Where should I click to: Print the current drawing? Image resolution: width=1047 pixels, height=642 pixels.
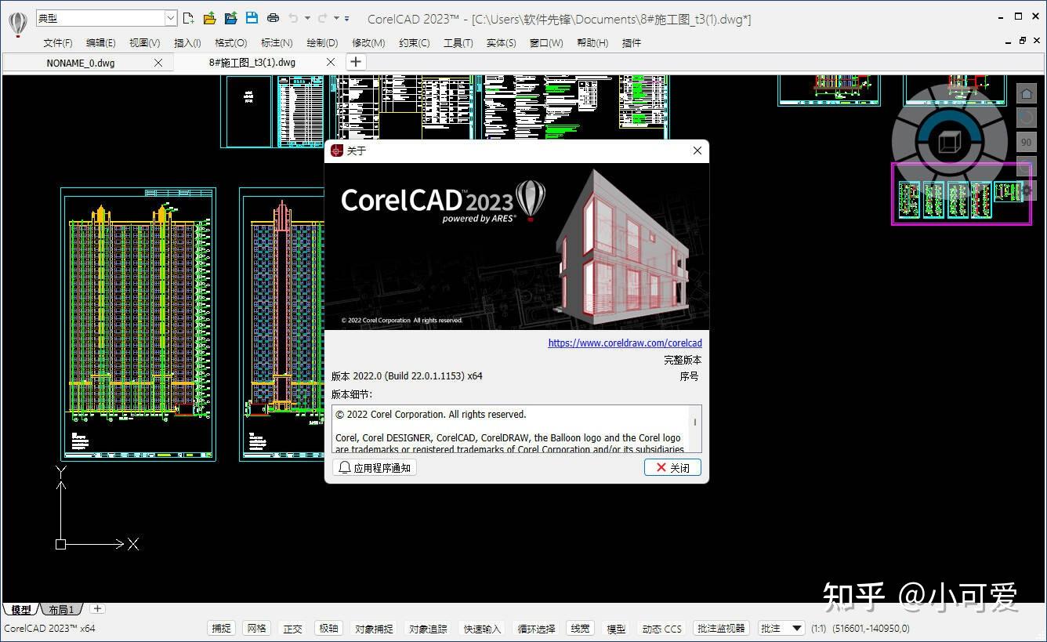(273, 17)
